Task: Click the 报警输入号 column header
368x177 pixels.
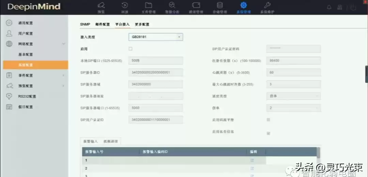Action: pyautogui.click(x=110, y=152)
